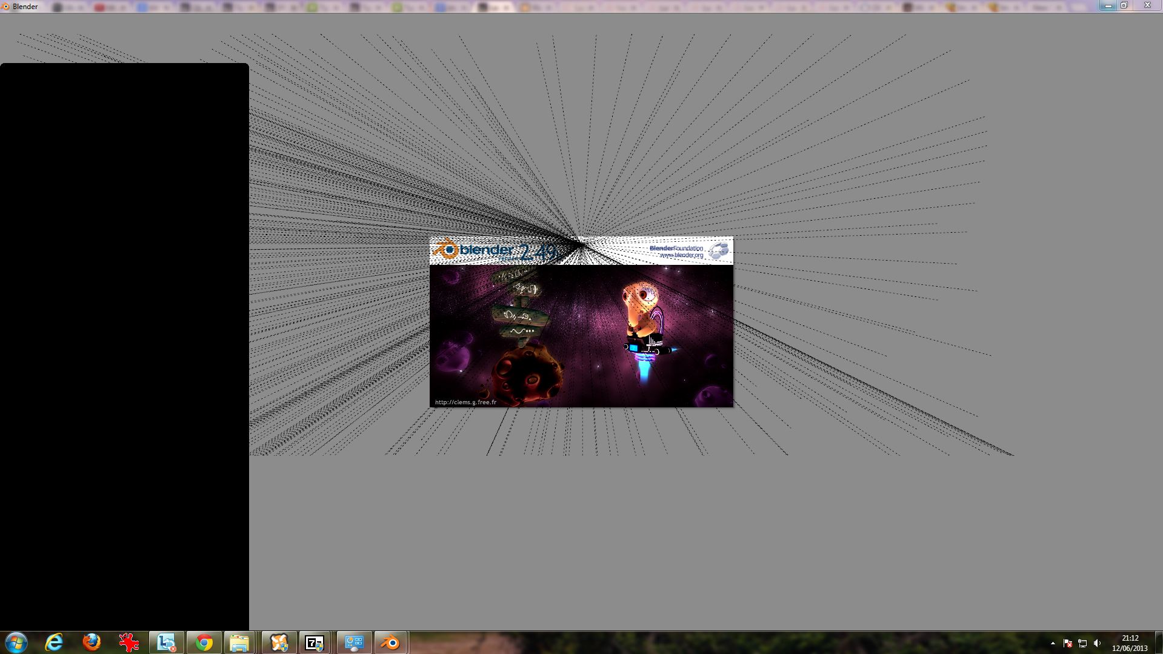1163x654 pixels.
Task: Open Windows Explorer folder in the taskbar
Action: pyautogui.click(x=239, y=642)
